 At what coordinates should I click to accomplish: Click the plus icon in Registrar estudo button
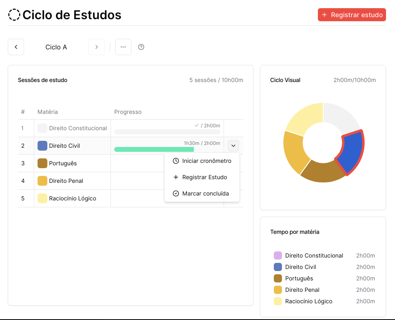coord(324,15)
